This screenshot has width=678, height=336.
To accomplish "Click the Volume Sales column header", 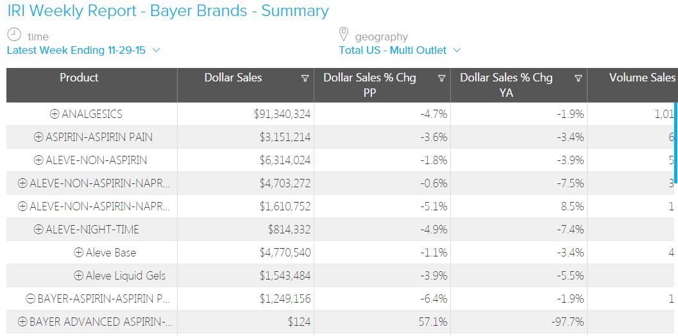I will pos(641,78).
